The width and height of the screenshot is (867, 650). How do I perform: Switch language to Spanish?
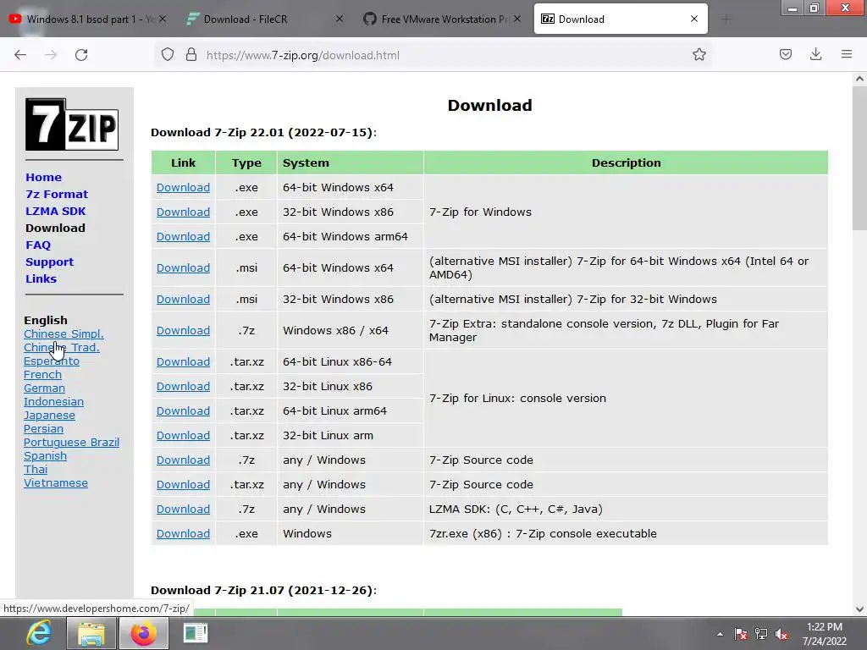45,456
